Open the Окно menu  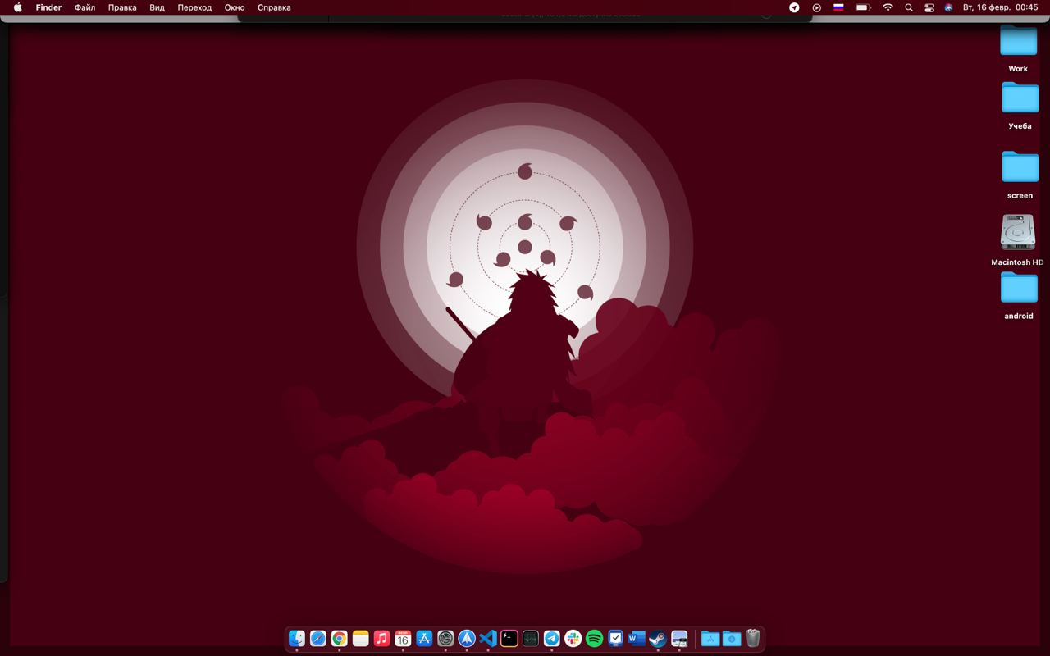click(x=235, y=7)
